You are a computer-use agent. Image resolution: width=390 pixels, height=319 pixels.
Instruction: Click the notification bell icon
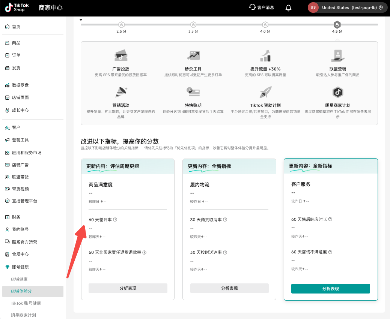(288, 7)
